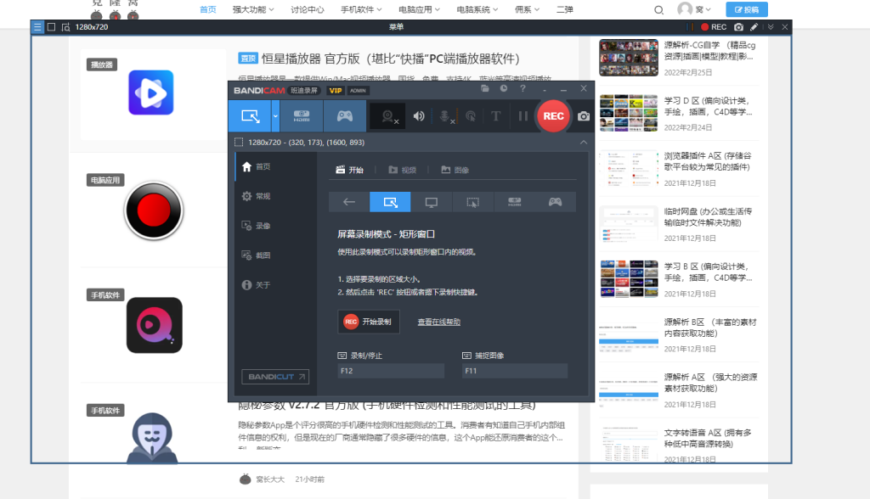
Task: Open the 恒星播放器 官方版 article title
Action: coord(391,59)
